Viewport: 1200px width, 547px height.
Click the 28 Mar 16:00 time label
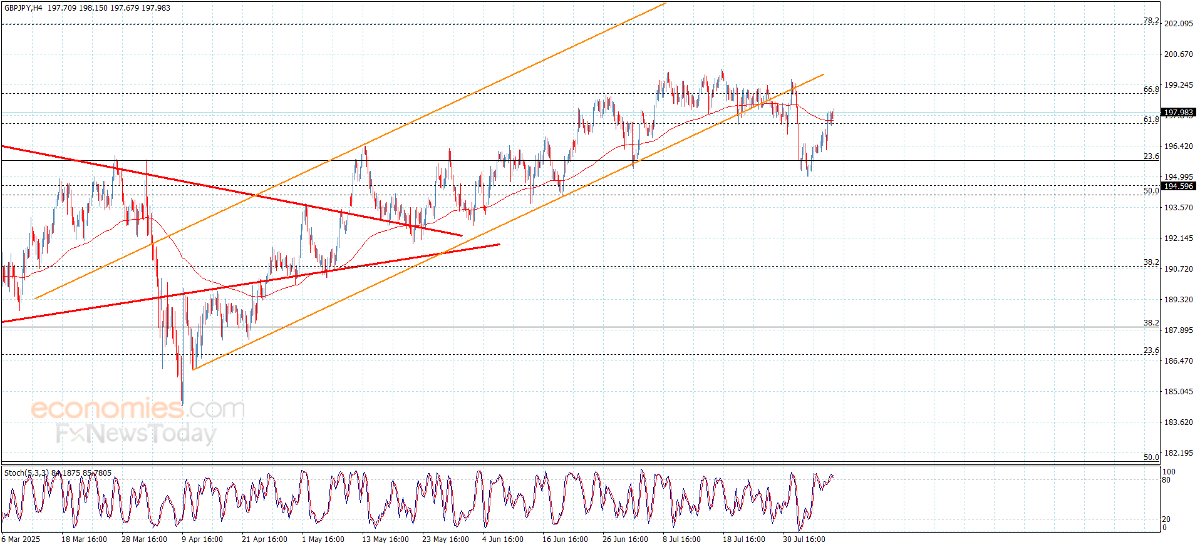click(x=144, y=539)
